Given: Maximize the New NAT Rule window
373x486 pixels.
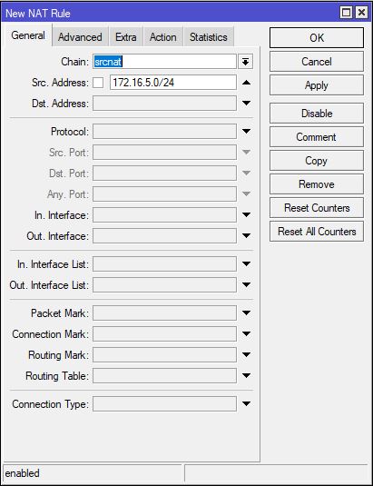Looking at the screenshot, I should coord(346,13).
